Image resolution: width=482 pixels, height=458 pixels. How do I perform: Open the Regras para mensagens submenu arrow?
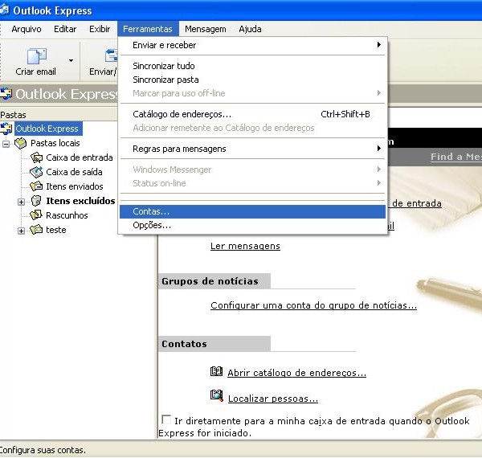(379, 149)
